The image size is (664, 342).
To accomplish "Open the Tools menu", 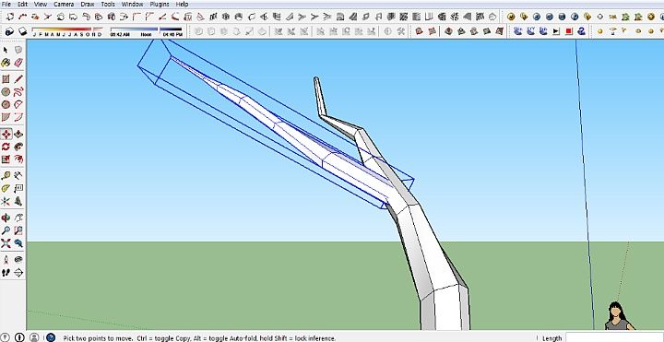I will pos(108,4).
